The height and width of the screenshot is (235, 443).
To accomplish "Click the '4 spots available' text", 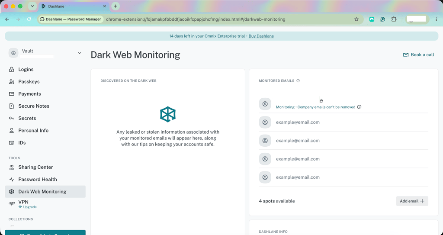I will pos(277,201).
